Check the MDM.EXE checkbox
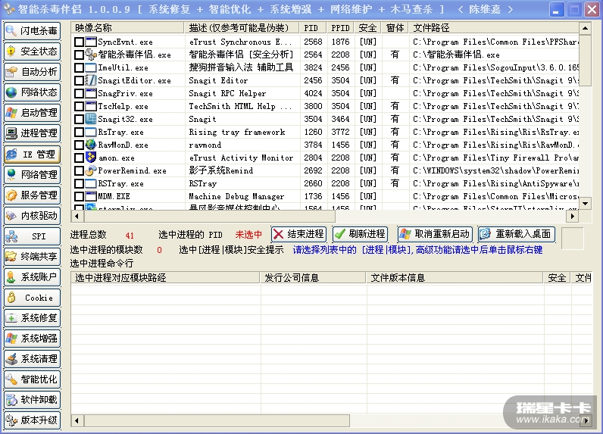This screenshot has width=603, height=434. click(79, 196)
